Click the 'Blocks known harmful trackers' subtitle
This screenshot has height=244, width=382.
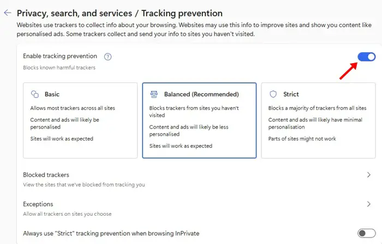[x=59, y=68]
